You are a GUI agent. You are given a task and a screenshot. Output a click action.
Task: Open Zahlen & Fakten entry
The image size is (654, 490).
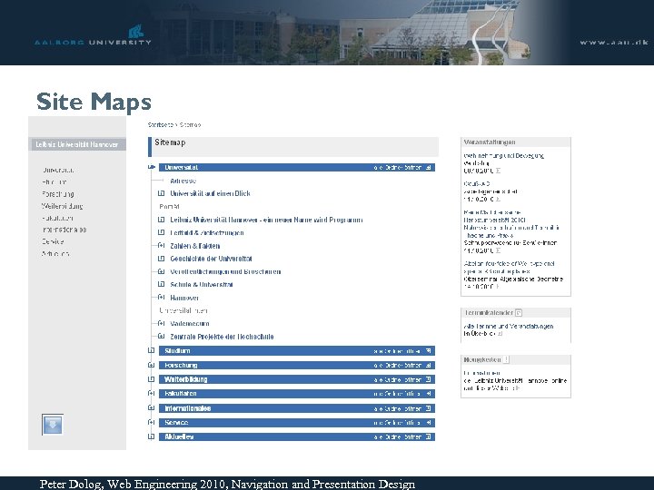point(194,246)
